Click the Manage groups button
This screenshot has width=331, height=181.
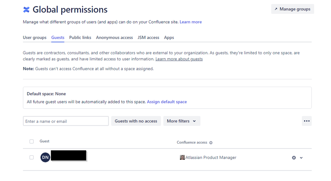[292, 9]
